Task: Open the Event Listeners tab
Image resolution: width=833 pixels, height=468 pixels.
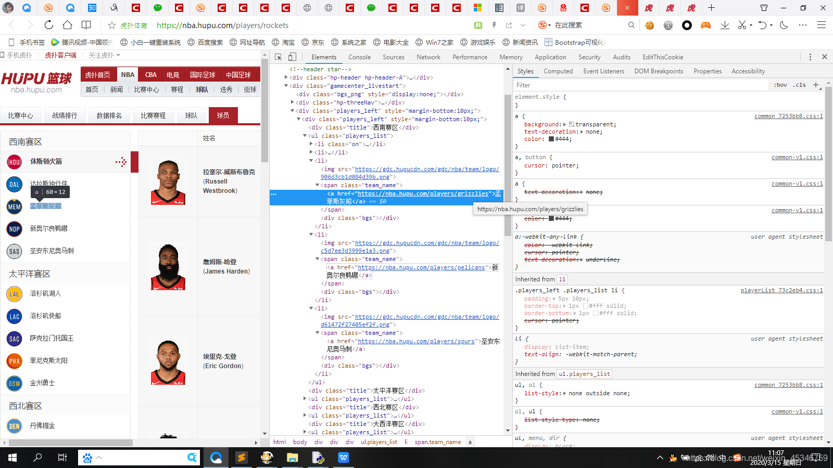Action: pyautogui.click(x=603, y=71)
